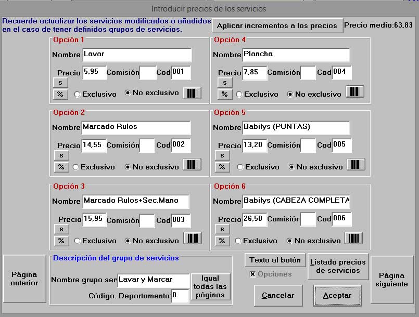The image size is (419, 317).
Task: Click the Comisión field in Opción 1
Action: tap(148, 73)
